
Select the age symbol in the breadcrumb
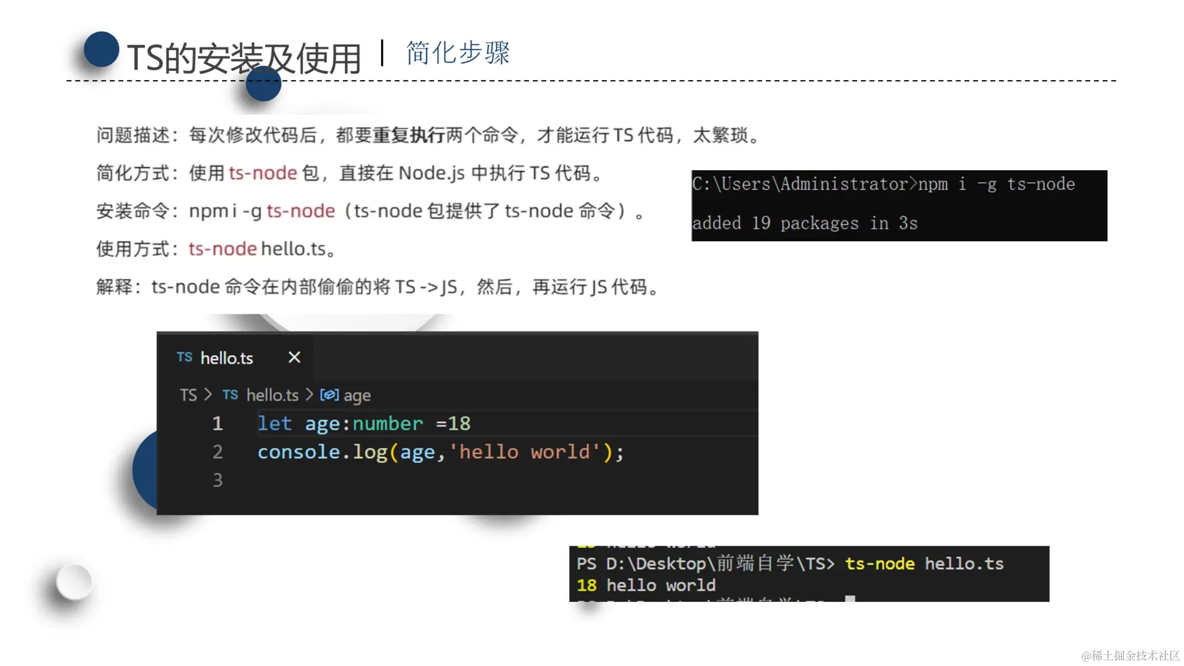[x=357, y=396]
